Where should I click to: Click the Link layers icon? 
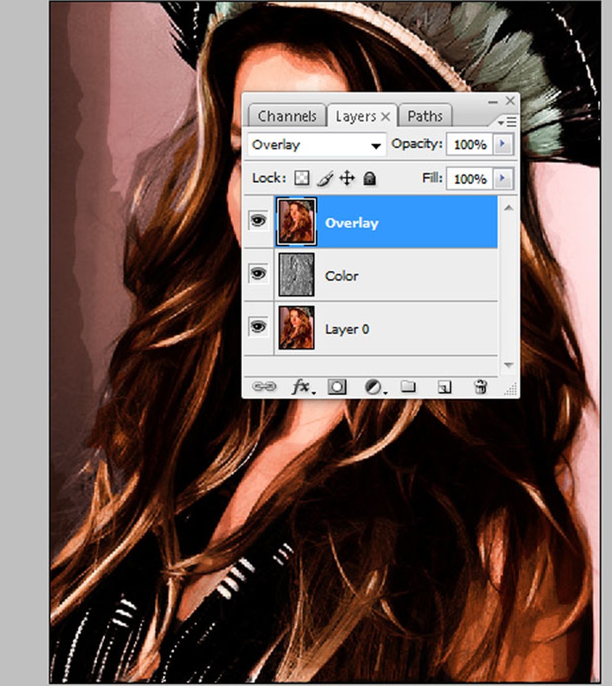(264, 387)
